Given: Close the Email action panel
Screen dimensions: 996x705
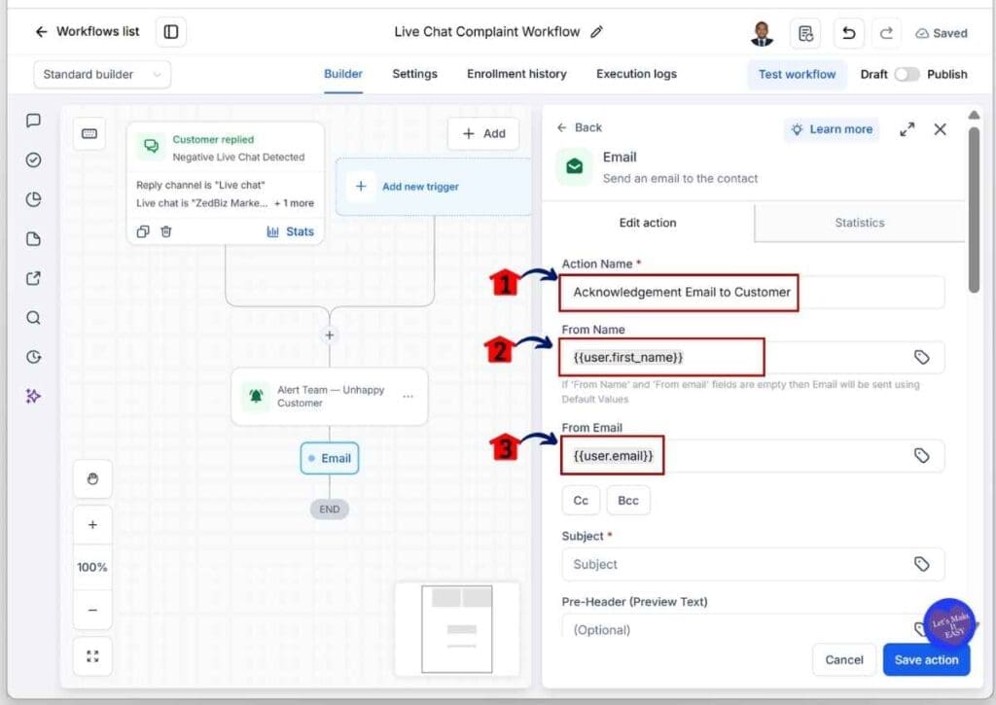Looking at the screenshot, I should point(941,129).
